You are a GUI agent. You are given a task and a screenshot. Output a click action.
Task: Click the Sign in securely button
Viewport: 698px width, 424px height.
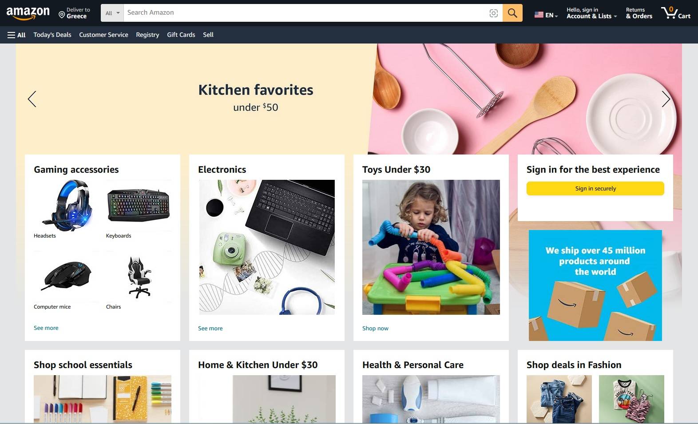tap(595, 188)
